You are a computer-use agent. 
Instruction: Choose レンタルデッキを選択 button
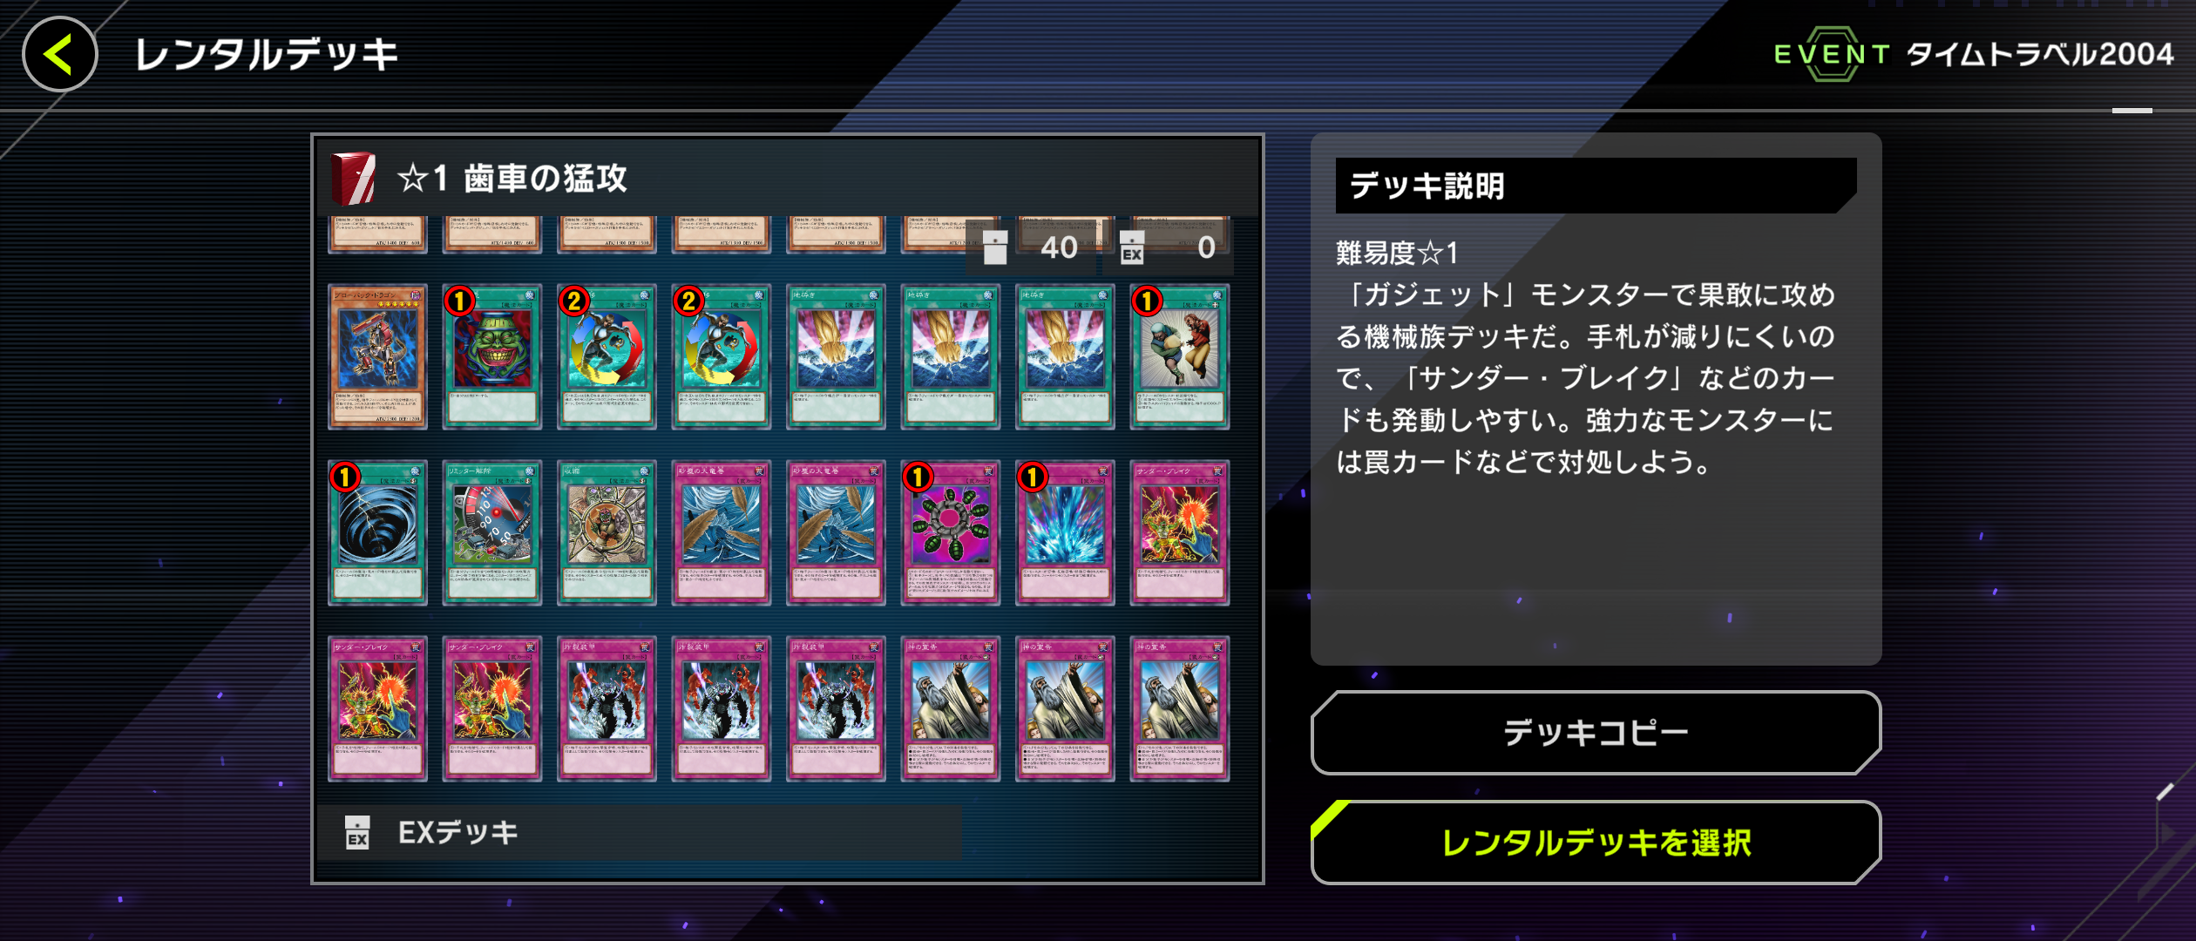click(x=1596, y=843)
